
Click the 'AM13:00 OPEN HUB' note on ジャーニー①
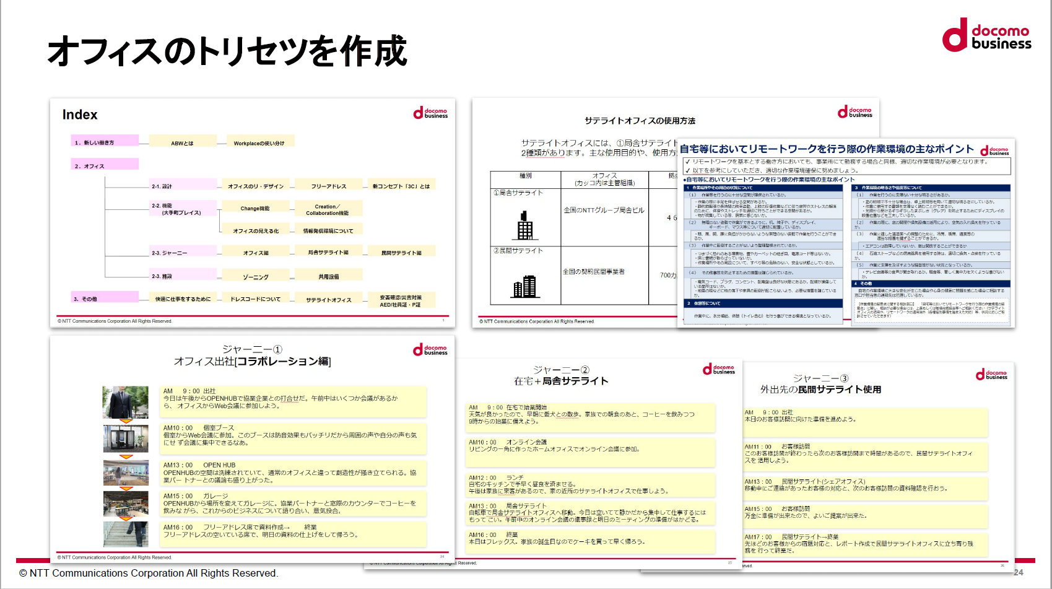(293, 473)
